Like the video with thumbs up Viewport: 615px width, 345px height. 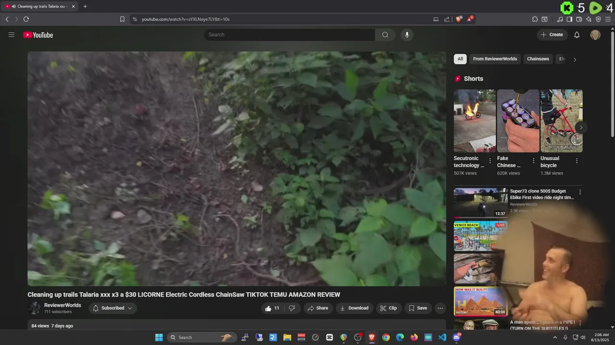pyautogui.click(x=272, y=308)
